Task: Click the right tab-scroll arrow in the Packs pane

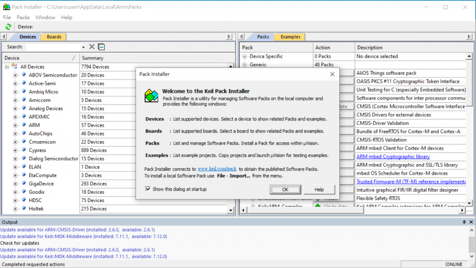Action: point(469,37)
